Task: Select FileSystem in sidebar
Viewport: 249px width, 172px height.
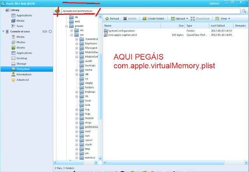Action: 27,69
